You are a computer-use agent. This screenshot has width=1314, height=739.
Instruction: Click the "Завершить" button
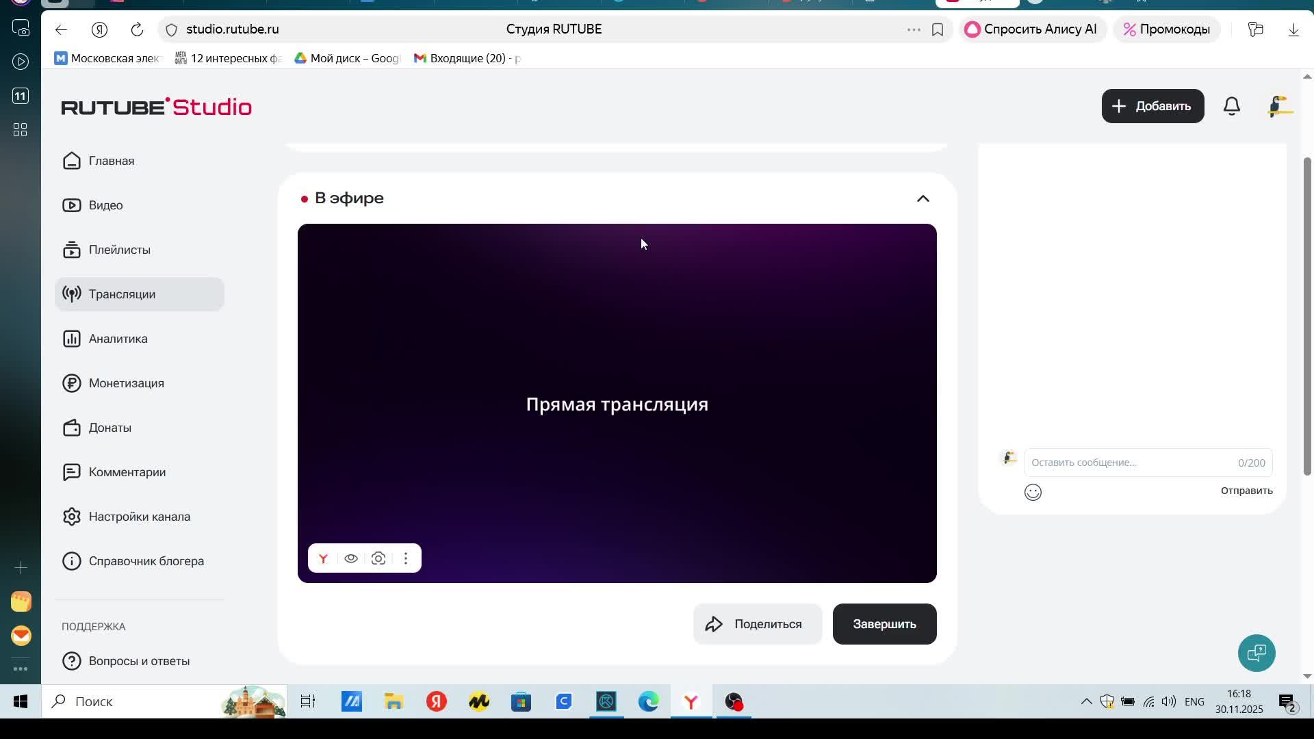coord(884,624)
